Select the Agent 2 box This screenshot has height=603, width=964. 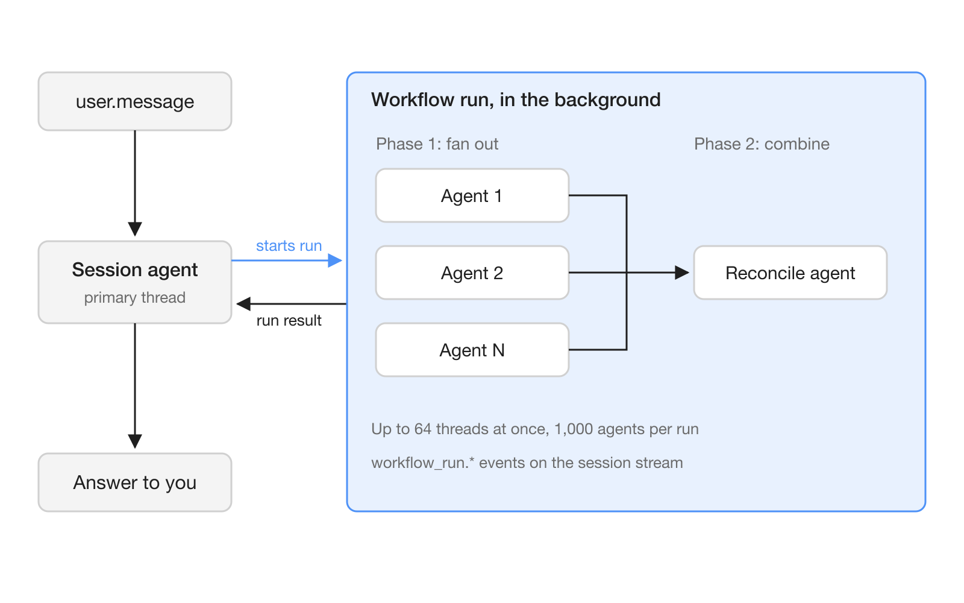tap(472, 273)
